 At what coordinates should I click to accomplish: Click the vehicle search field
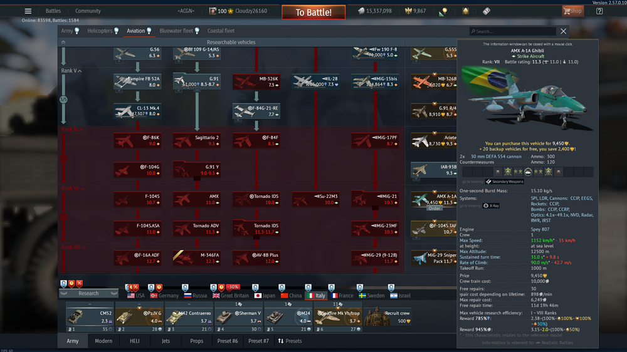tap(513, 31)
